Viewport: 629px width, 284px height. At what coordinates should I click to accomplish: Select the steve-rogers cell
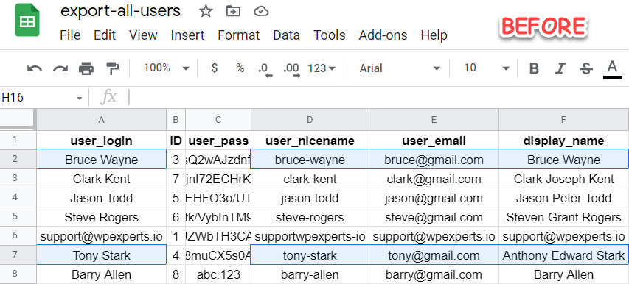click(310, 217)
